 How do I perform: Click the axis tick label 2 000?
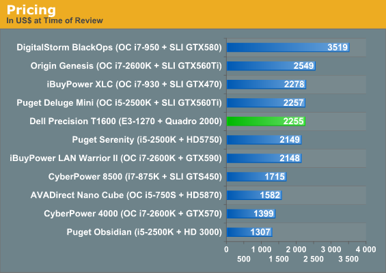[296, 250]
